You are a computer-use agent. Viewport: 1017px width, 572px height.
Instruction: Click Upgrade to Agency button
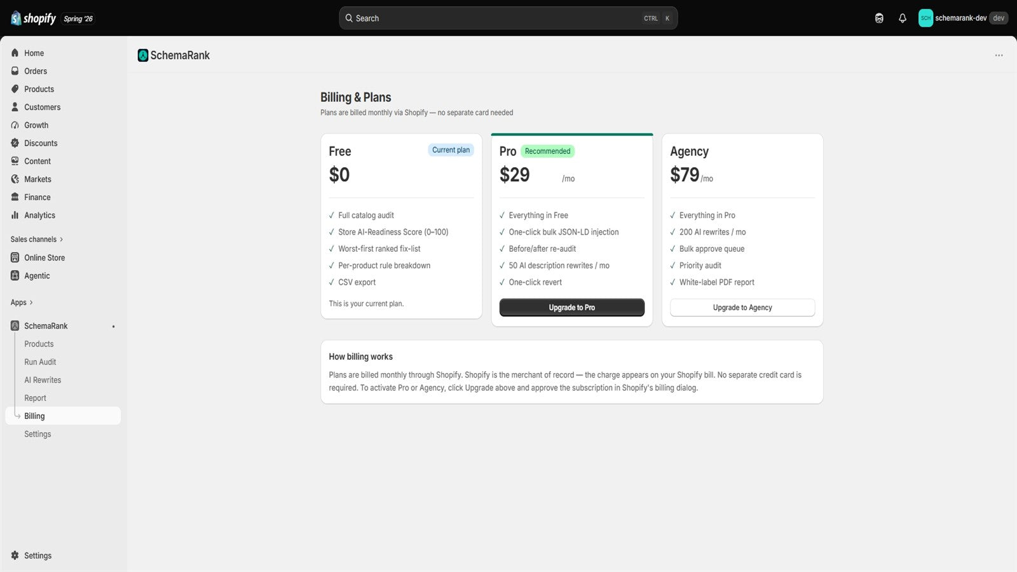(742, 308)
